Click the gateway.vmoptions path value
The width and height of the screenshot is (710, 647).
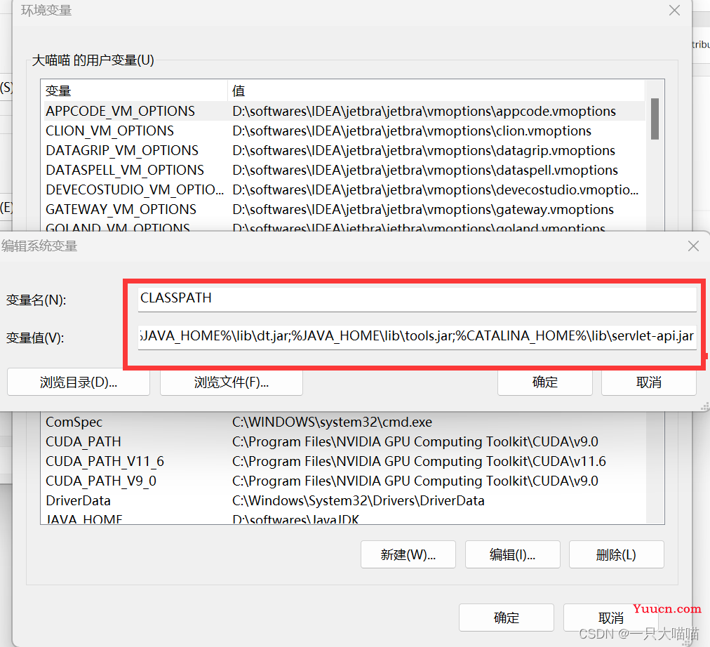(423, 209)
